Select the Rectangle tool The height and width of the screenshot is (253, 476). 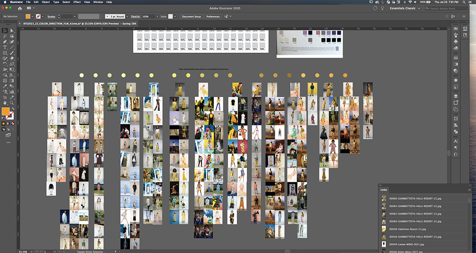(x=5, y=53)
